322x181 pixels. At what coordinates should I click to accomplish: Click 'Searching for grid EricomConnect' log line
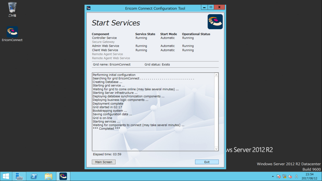(x=116, y=79)
